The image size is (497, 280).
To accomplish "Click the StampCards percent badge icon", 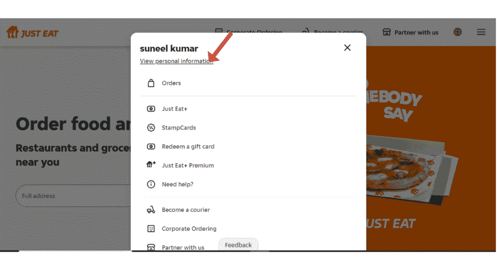I will [x=151, y=128].
